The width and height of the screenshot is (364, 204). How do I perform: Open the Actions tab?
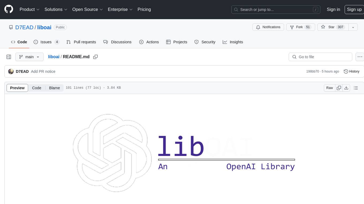tap(149, 42)
